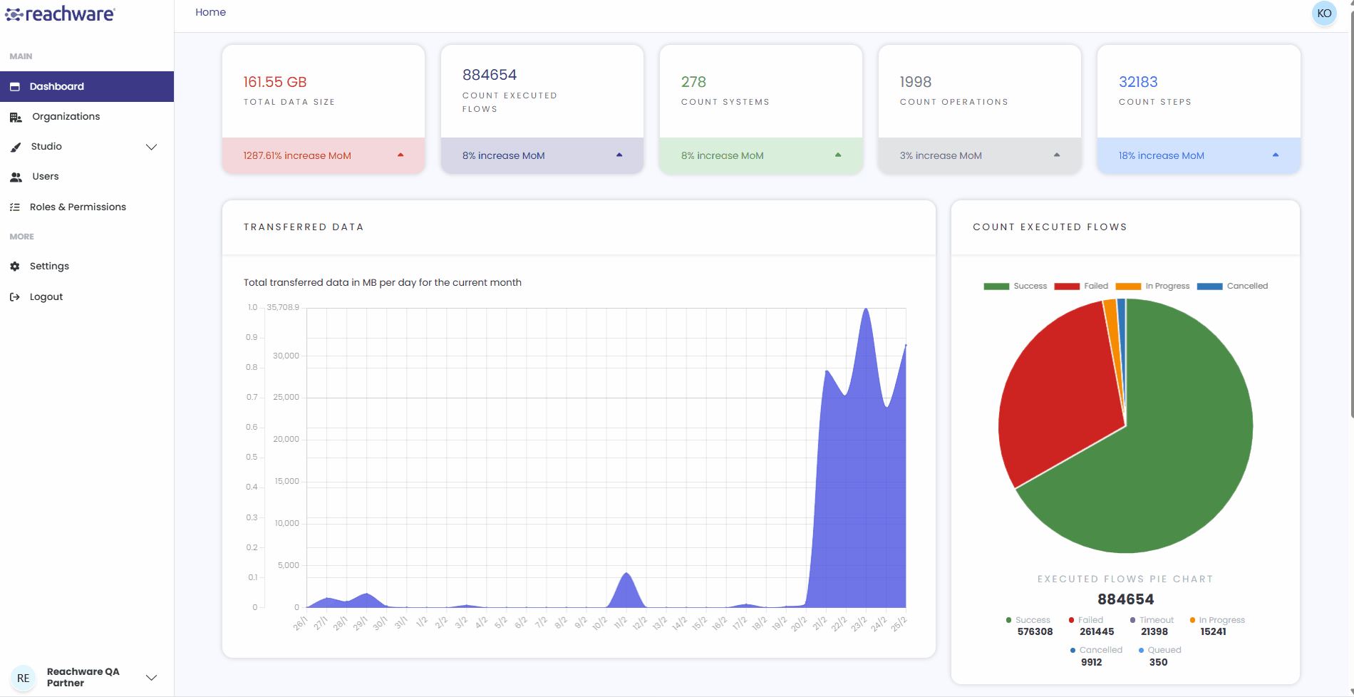The image size is (1354, 697).
Task: Click the reachware logo
Action: (x=60, y=14)
